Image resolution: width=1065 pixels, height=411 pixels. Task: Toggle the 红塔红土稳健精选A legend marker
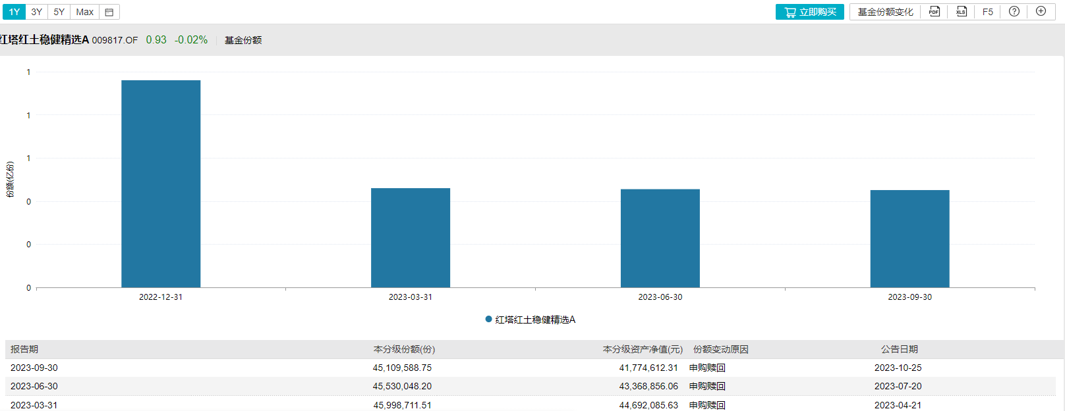(488, 320)
